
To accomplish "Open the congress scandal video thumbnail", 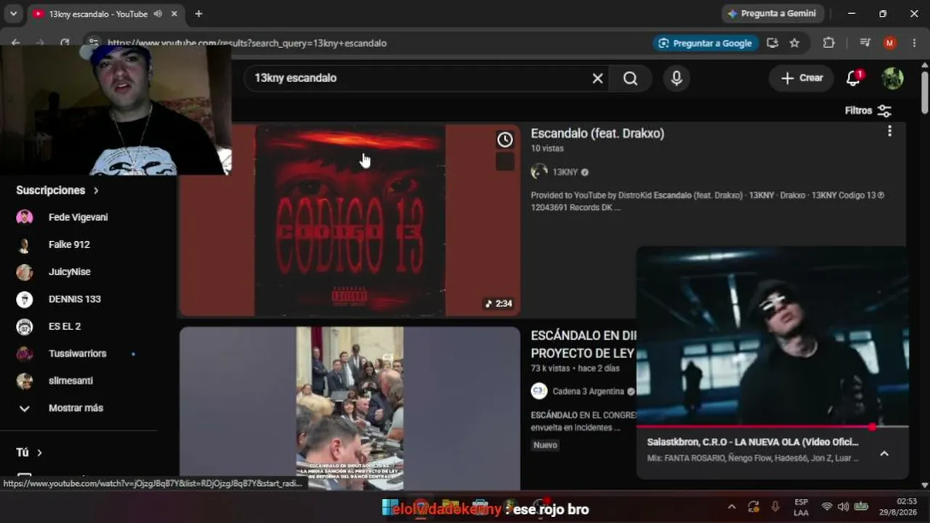I will click(349, 408).
